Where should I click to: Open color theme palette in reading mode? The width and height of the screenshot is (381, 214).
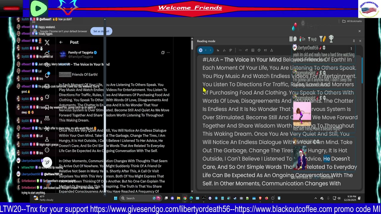(x=259, y=50)
